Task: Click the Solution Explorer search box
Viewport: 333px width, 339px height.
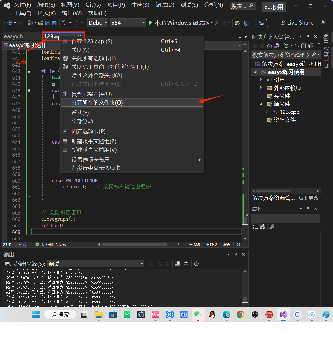Action: [282, 54]
